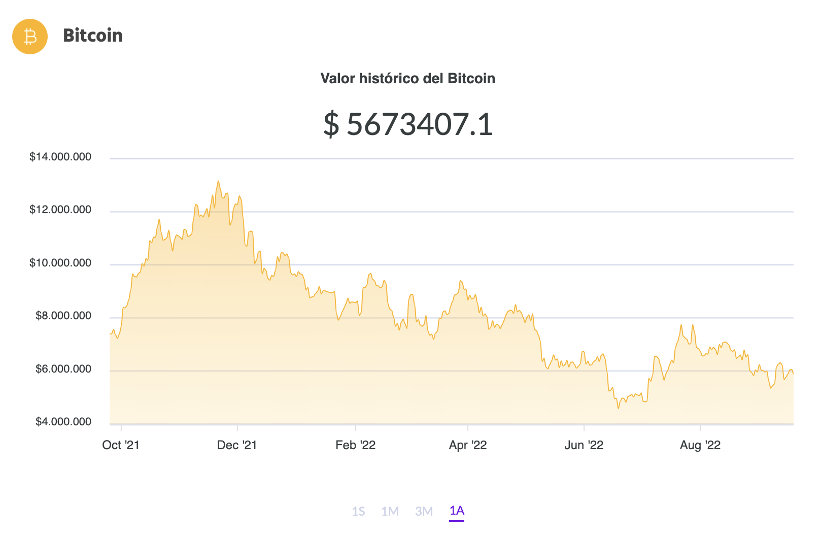The width and height of the screenshot is (821, 539).
Task: Click the $6.000.000 y-axis label
Action: click(x=63, y=369)
